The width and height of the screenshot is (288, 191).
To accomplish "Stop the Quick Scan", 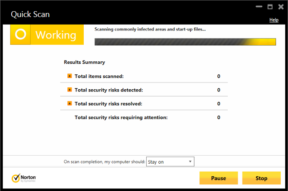I will [x=261, y=178].
